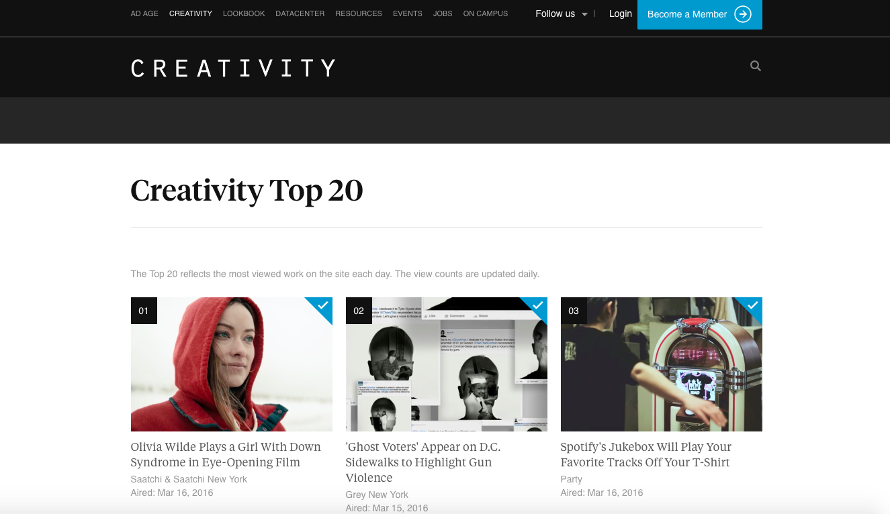Open the site search magnifier icon
The width and height of the screenshot is (890, 514).
point(756,66)
